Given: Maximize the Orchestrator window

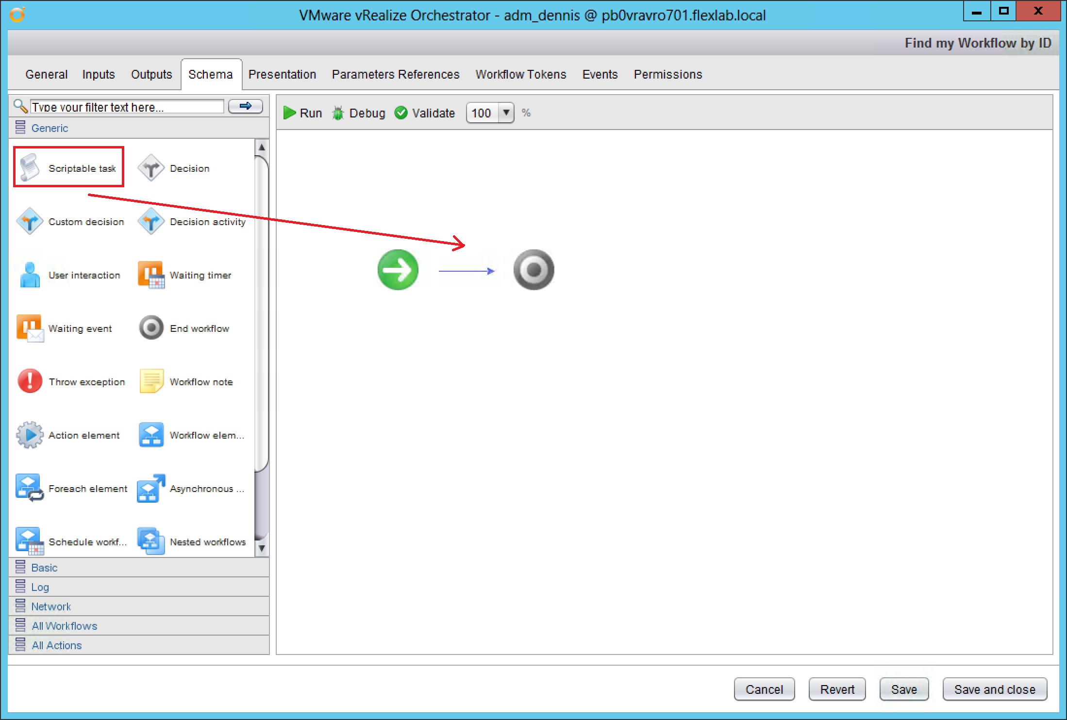Looking at the screenshot, I should (x=1003, y=12).
